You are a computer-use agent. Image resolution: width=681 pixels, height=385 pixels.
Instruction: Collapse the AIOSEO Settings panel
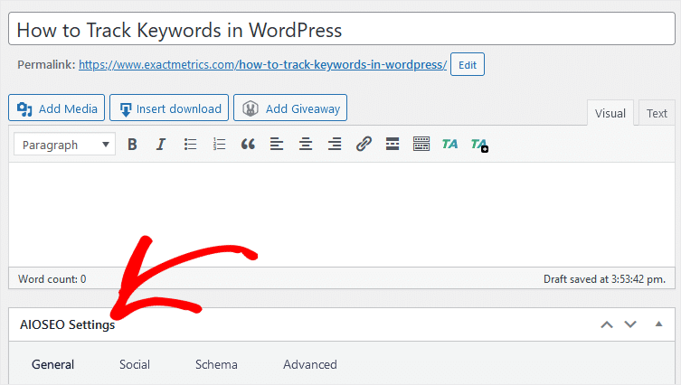(x=659, y=324)
